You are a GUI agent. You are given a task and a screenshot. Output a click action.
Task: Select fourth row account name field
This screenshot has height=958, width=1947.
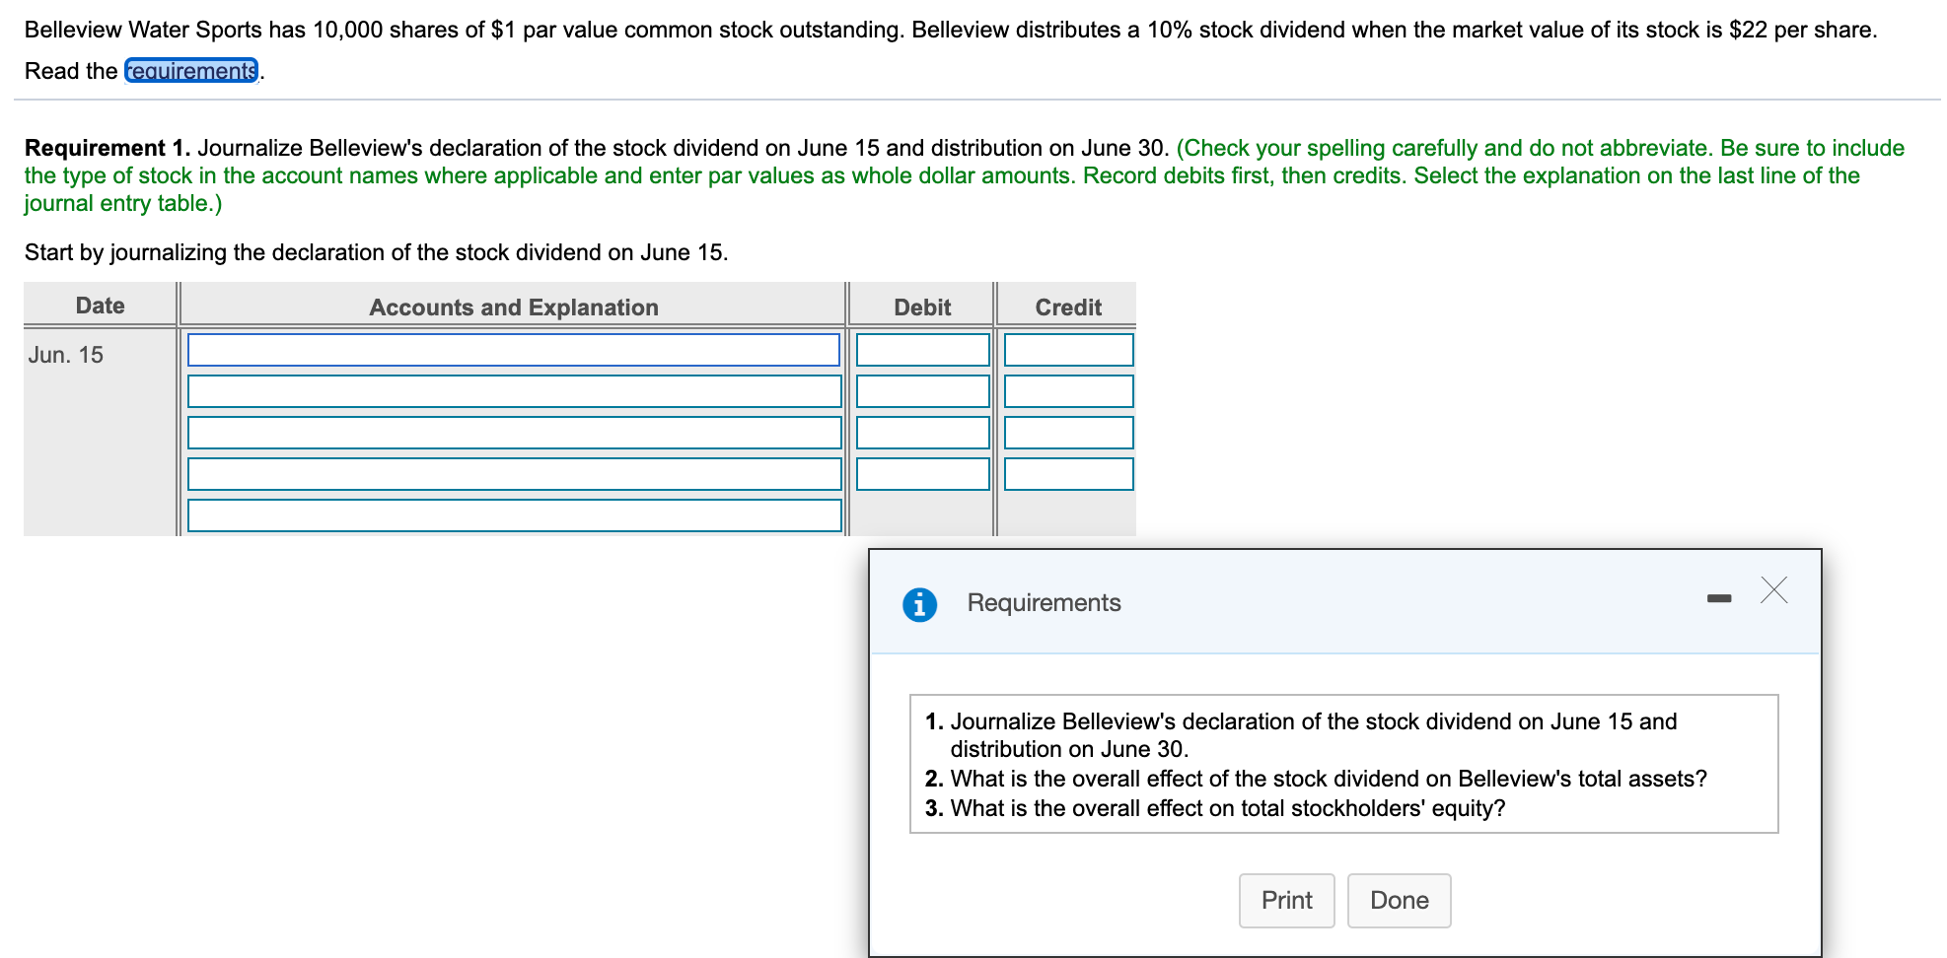pyautogui.click(x=514, y=474)
